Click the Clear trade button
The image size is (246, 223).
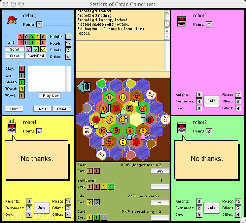(x=14, y=56)
